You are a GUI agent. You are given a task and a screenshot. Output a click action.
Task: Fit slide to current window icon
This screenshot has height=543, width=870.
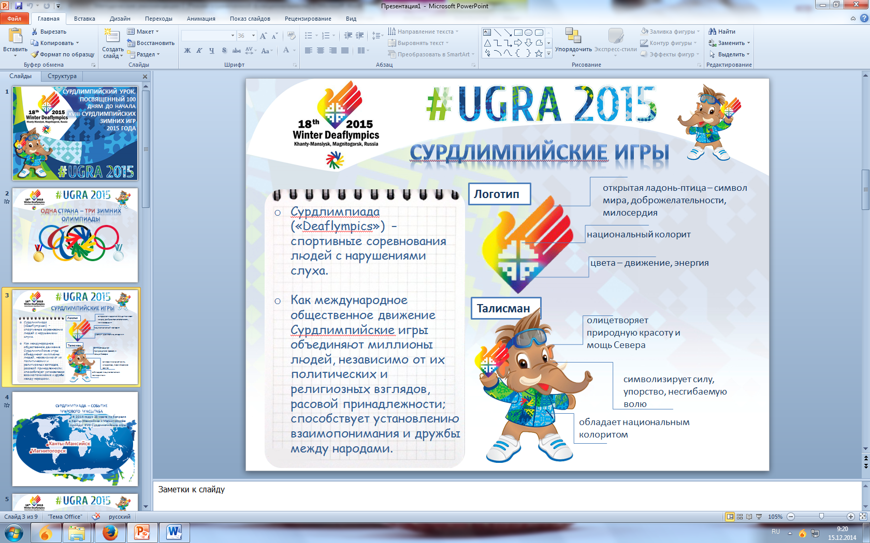[x=863, y=517]
